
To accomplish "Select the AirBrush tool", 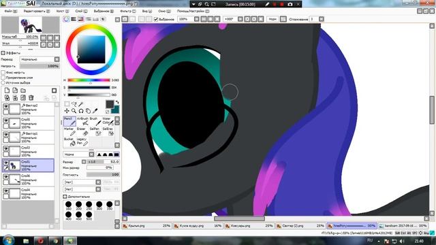I will [x=82, y=122].
